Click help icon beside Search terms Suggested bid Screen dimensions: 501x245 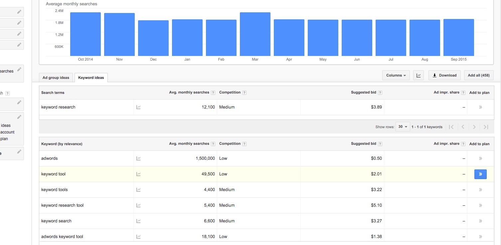(380, 93)
